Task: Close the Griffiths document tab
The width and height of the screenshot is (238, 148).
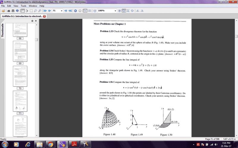Action: [44, 16]
